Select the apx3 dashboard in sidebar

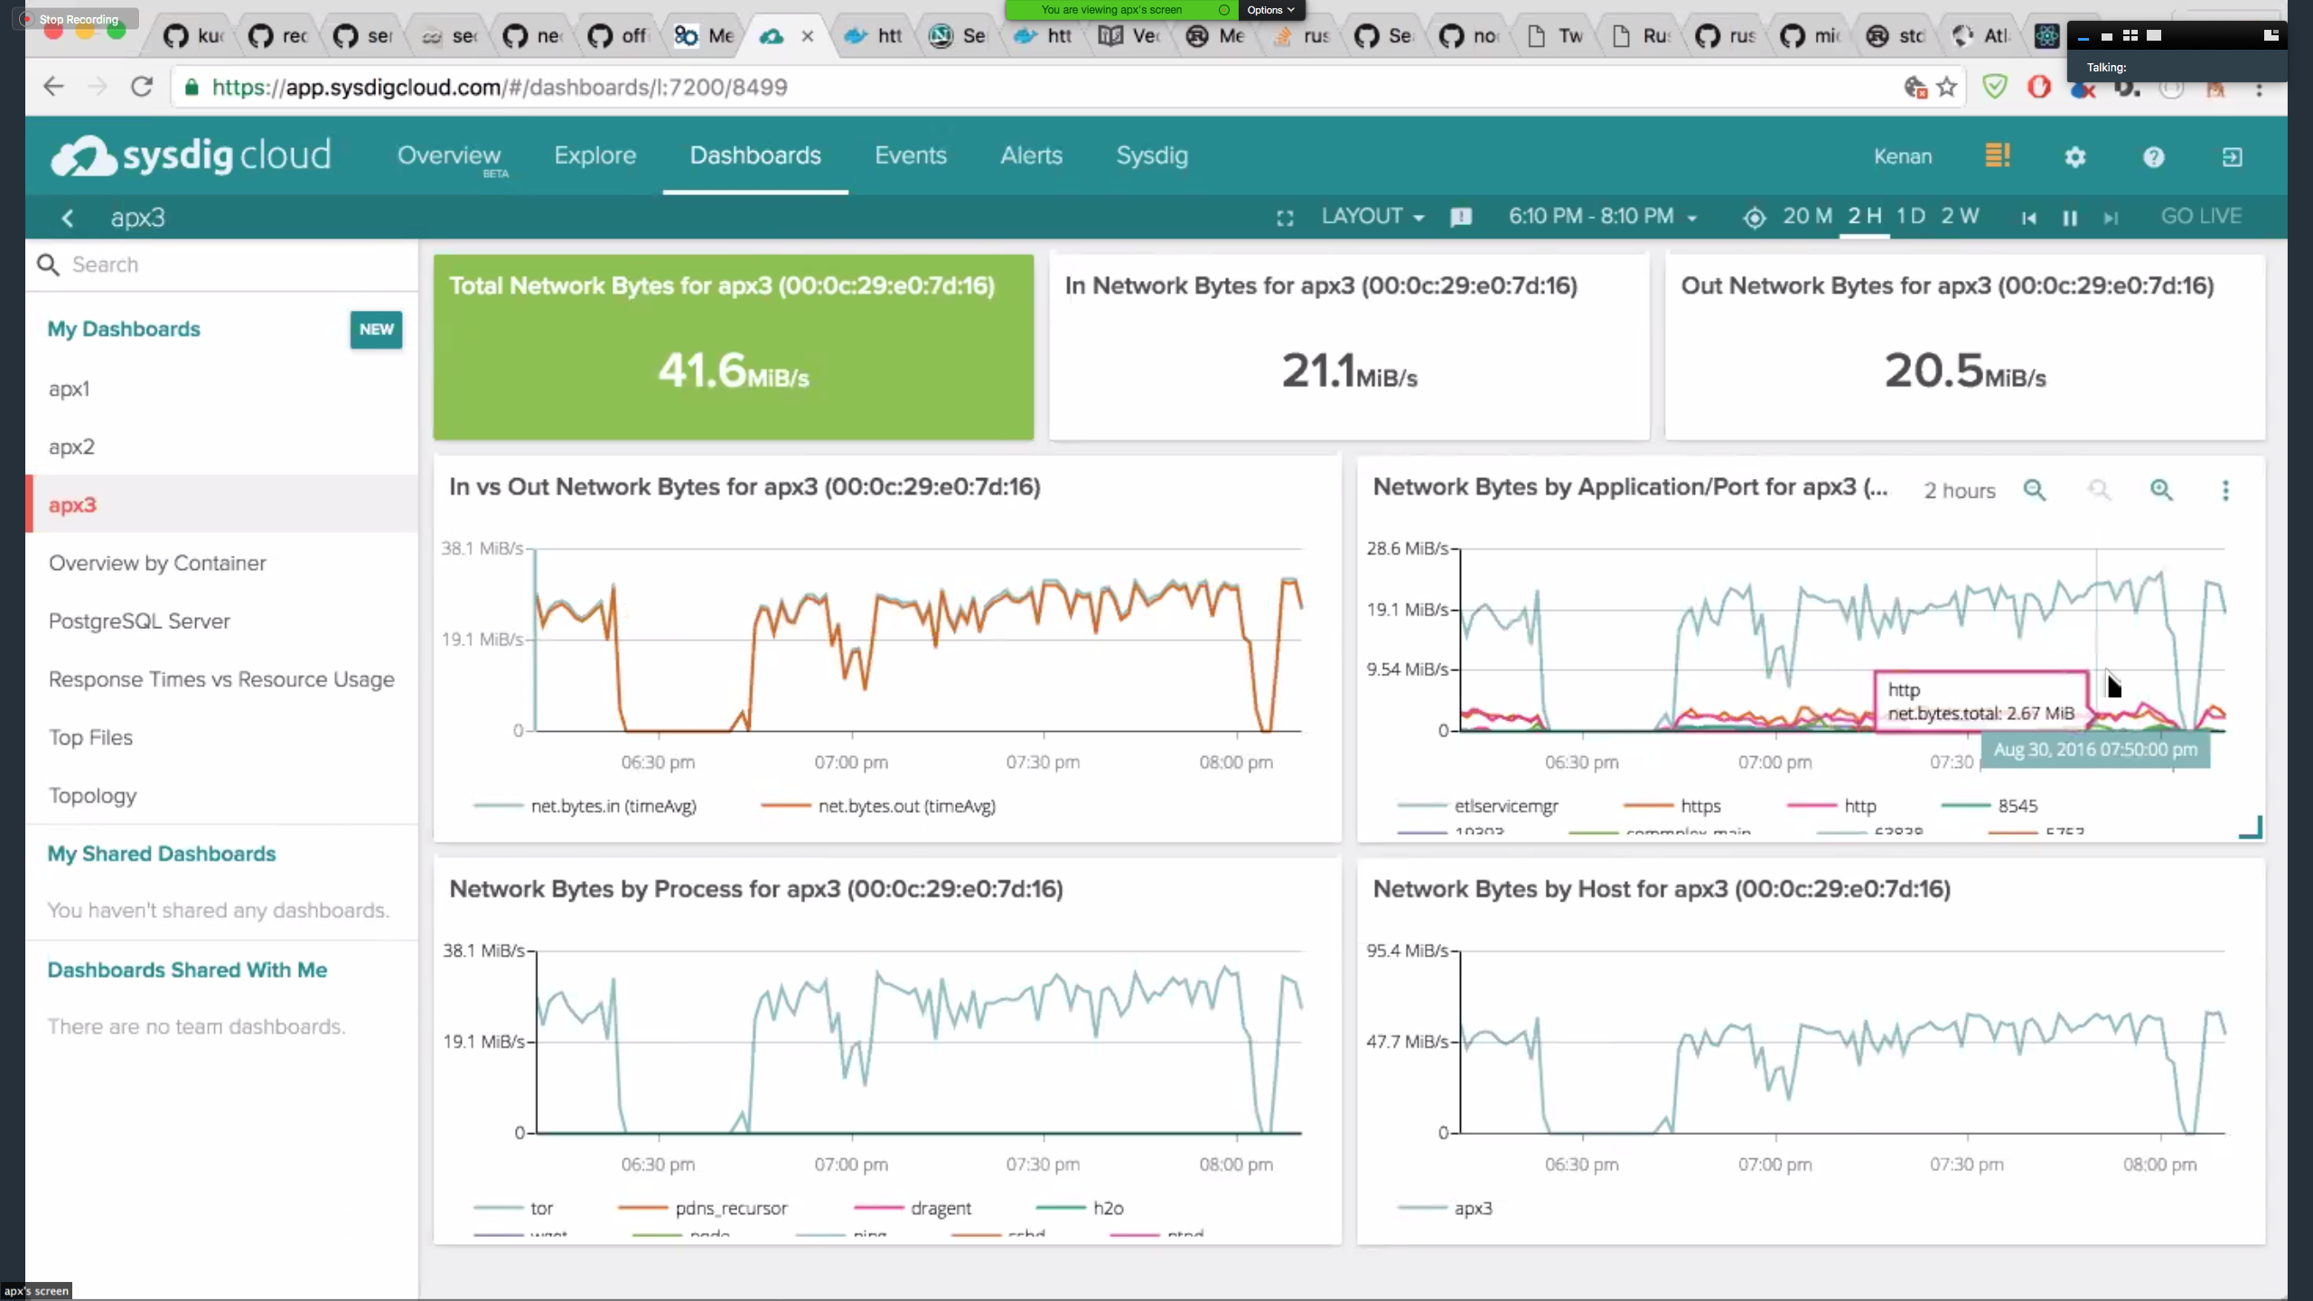click(x=221, y=504)
